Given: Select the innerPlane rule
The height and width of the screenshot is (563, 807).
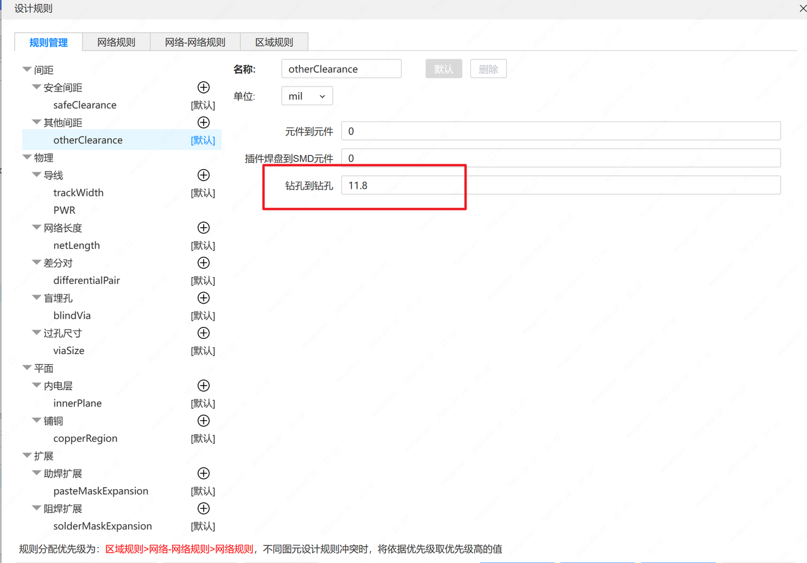Looking at the screenshot, I should coord(78,403).
